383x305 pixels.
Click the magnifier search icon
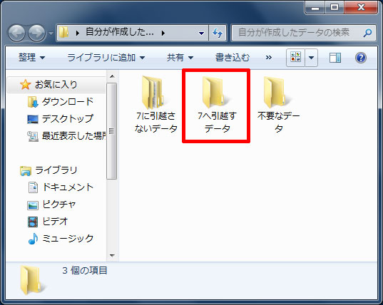tap(367, 33)
